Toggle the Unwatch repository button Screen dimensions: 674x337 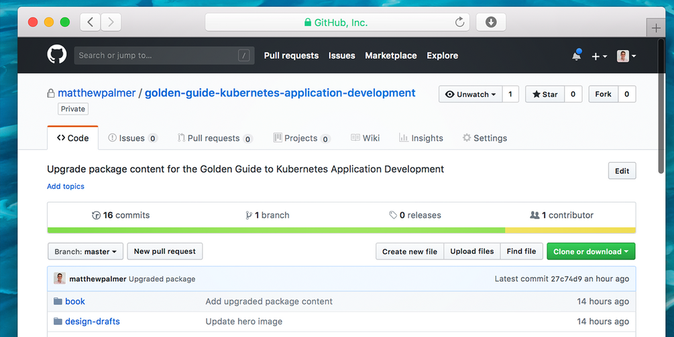[470, 94]
